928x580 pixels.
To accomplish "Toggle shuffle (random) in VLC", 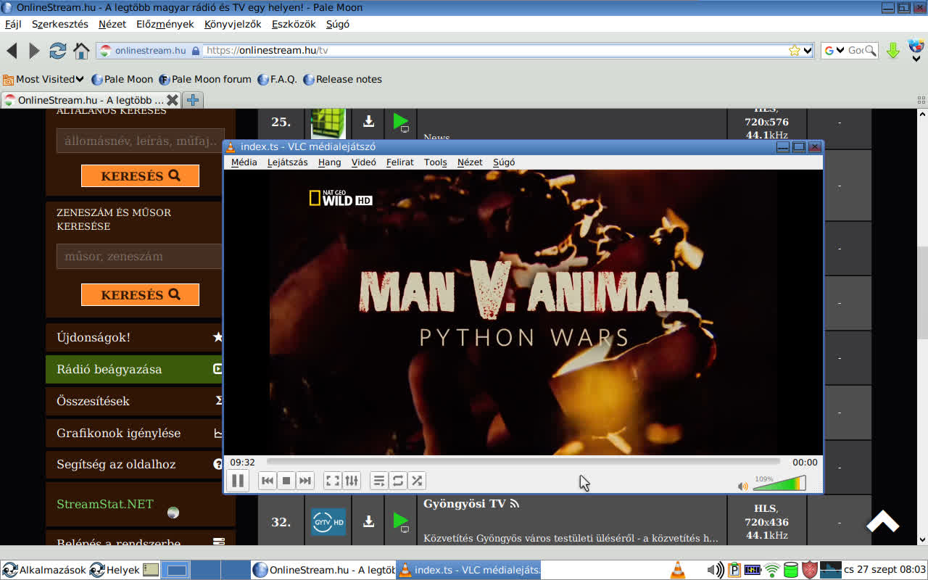I will [417, 480].
